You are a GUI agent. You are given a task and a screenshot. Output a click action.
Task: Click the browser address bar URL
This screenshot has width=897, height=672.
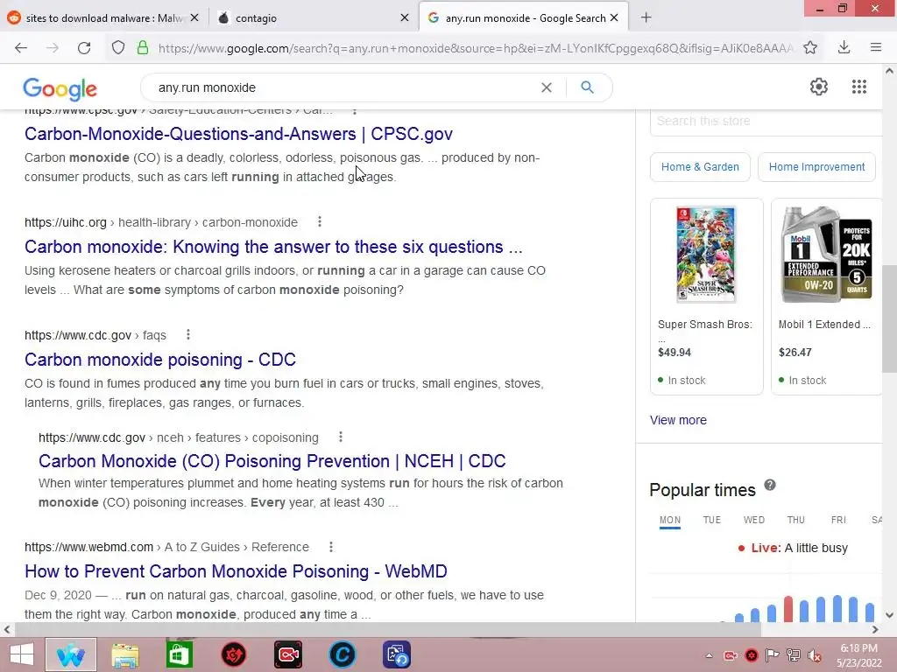[476, 48]
